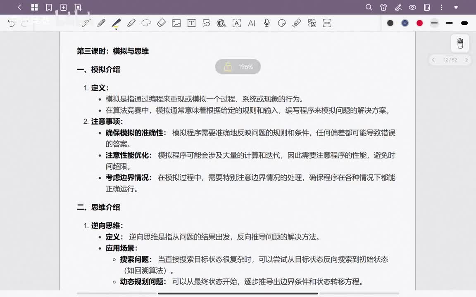Select the eraser tool
The height and width of the screenshot is (297, 476).
(x=161, y=23)
